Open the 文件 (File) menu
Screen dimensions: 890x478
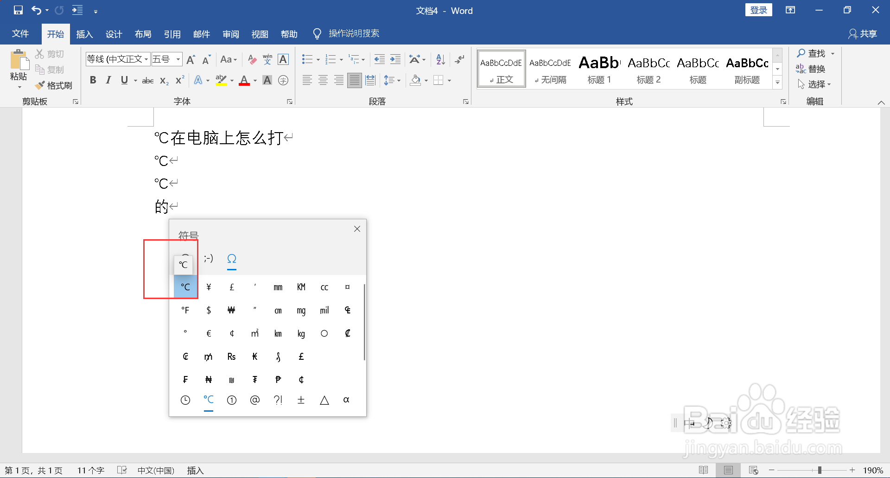[x=20, y=34]
